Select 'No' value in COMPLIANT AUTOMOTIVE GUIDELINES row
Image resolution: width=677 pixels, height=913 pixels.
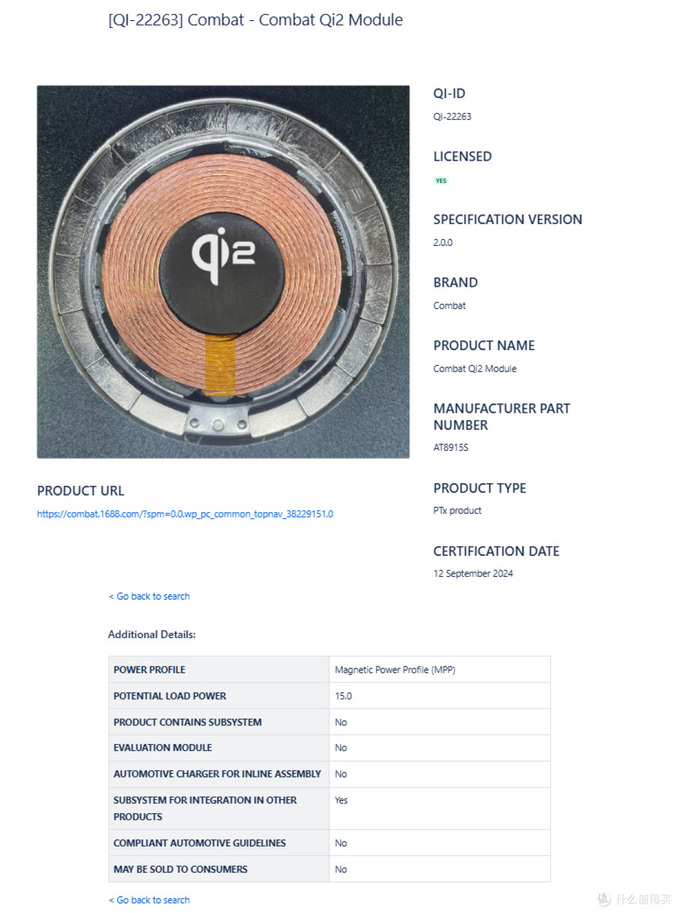coord(341,843)
